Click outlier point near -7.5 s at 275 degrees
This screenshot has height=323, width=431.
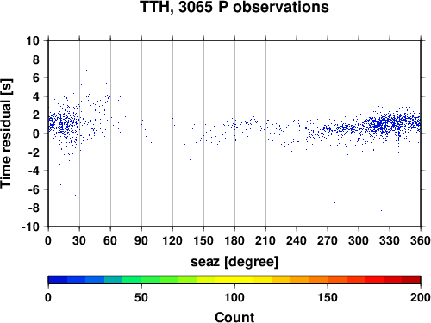334,203
